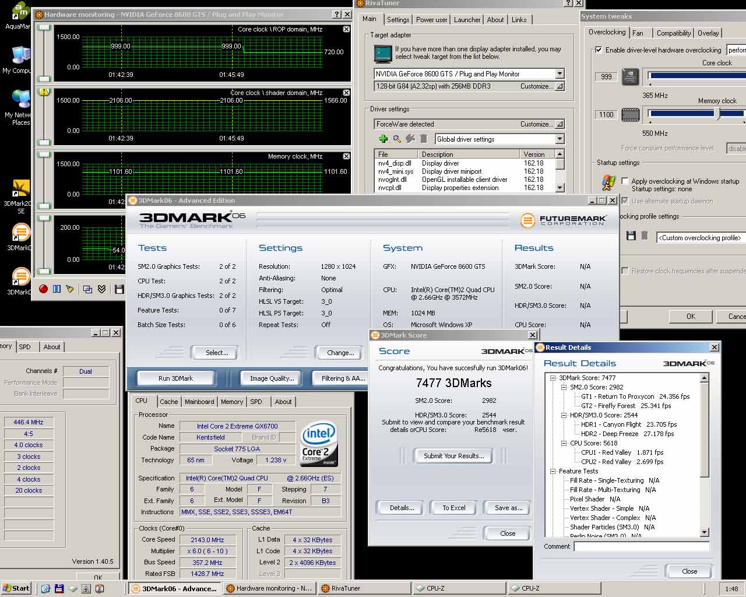
Task: Click the Start button on the taskbar
Action: (x=16, y=588)
